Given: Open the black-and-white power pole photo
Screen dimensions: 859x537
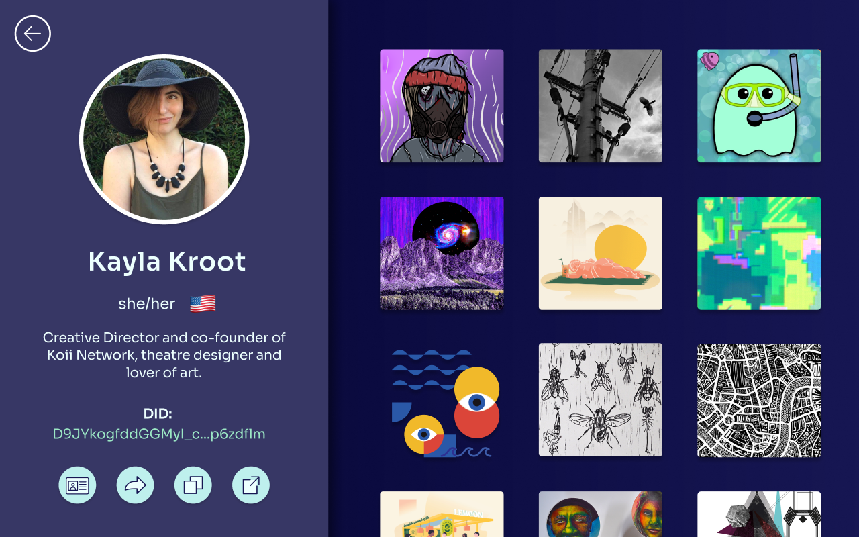Looking at the screenshot, I should [x=601, y=105].
